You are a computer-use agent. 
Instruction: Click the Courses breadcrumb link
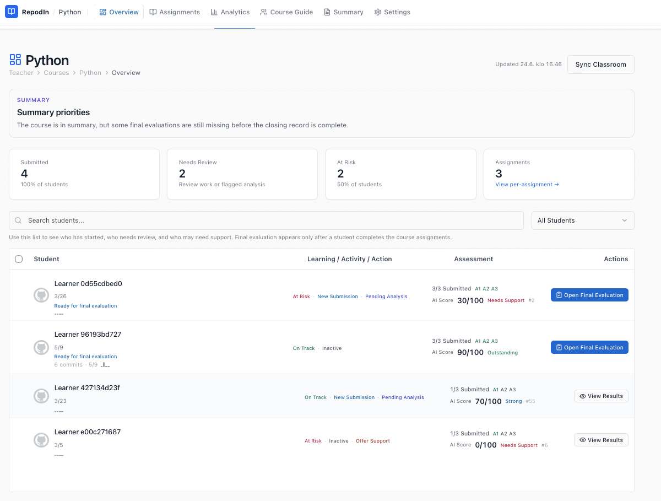click(56, 73)
